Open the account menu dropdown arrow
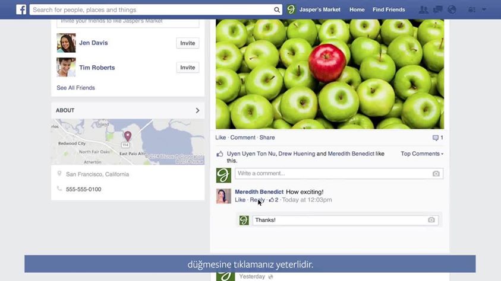Viewport: 501px width, 281px height. click(484, 9)
